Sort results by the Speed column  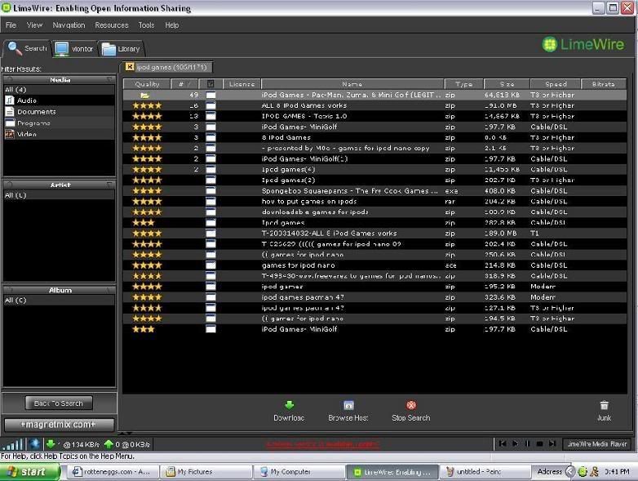[x=556, y=84]
